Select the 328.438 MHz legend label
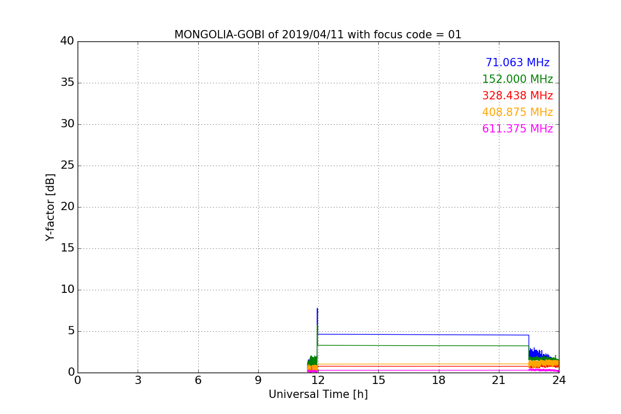Image resolution: width=621 pixels, height=414 pixels. tap(517, 96)
